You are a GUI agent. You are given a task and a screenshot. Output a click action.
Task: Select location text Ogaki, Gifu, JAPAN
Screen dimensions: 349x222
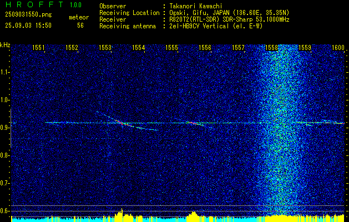tap(200, 13)
